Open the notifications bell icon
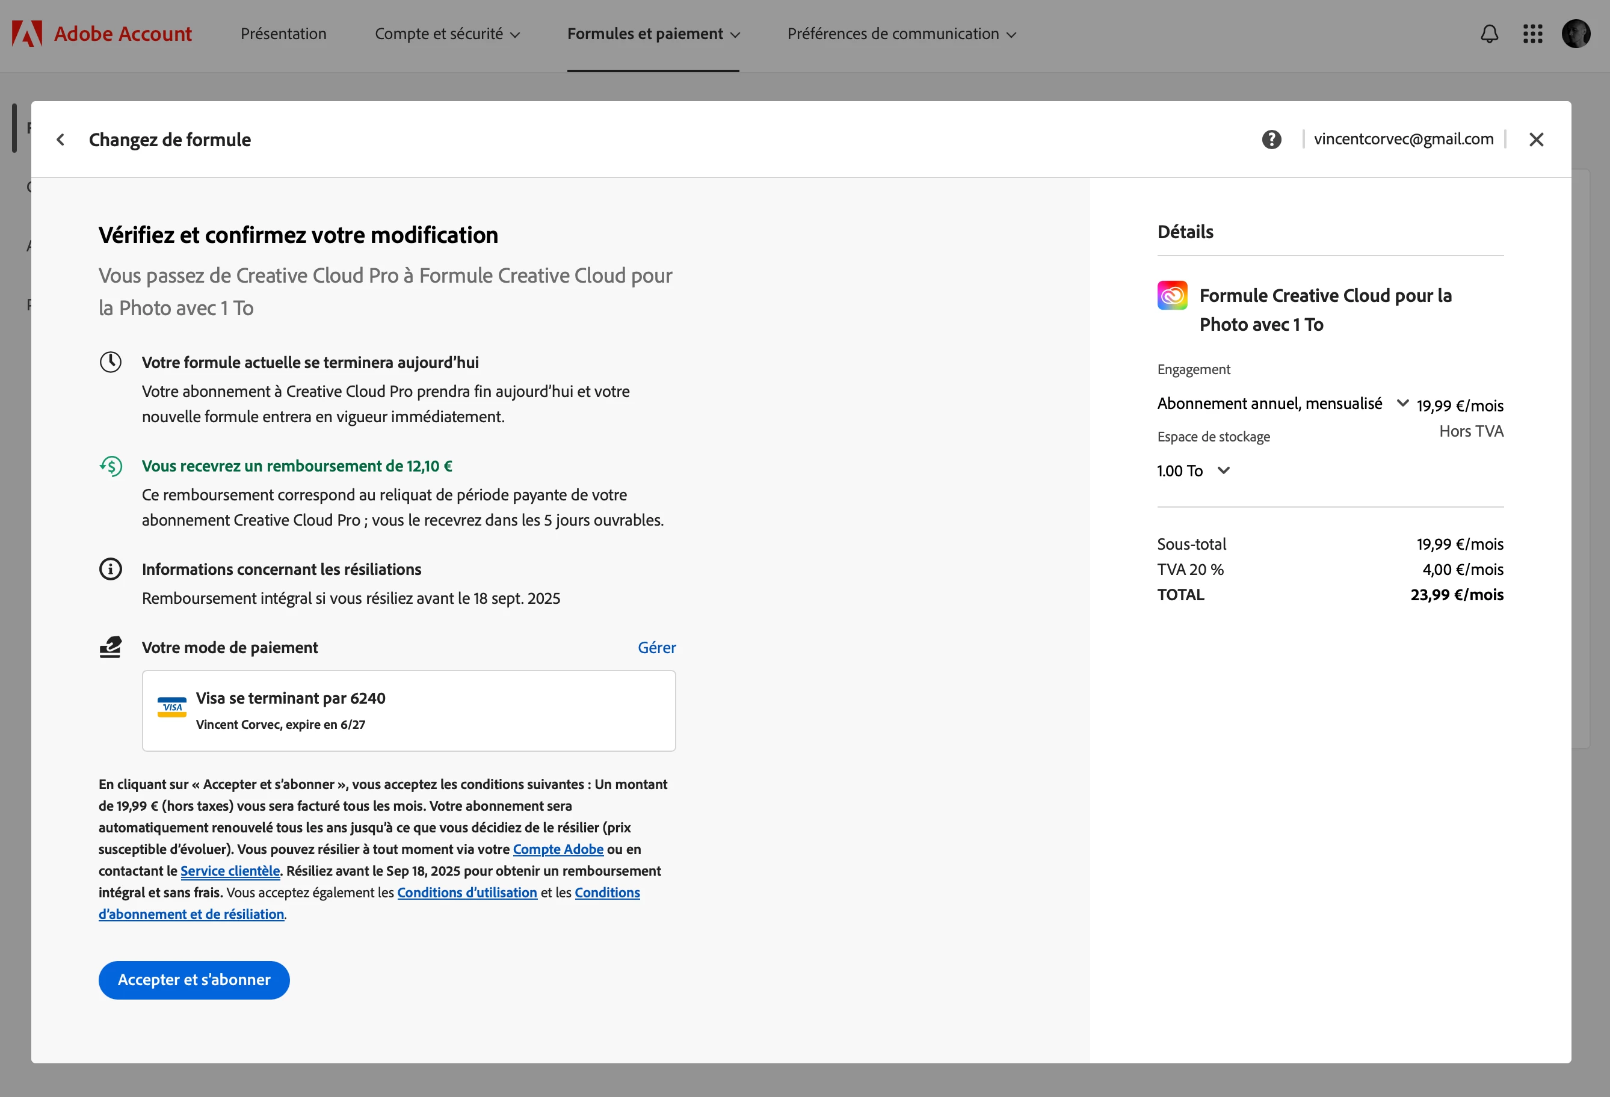The width and height of the screenshot is (1610, 1097). click(1490, 34)
